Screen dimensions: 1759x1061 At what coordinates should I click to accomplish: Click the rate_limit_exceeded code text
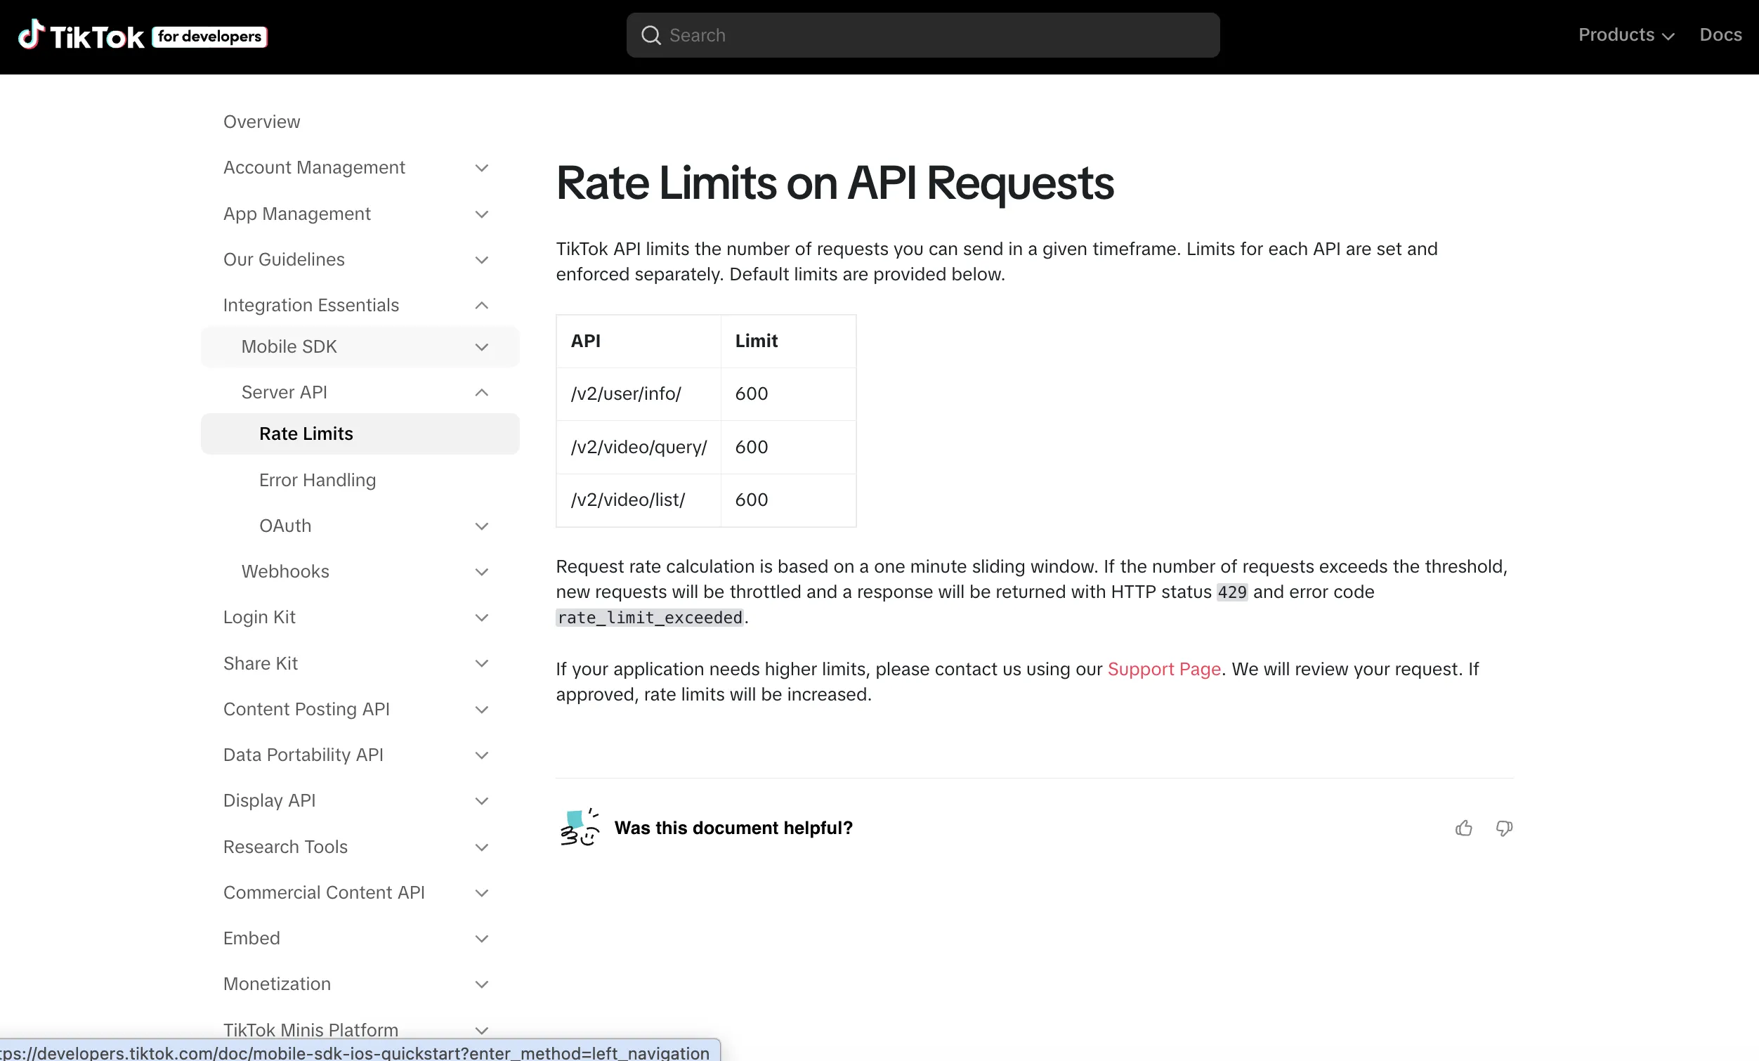click(x=650, y=618)
